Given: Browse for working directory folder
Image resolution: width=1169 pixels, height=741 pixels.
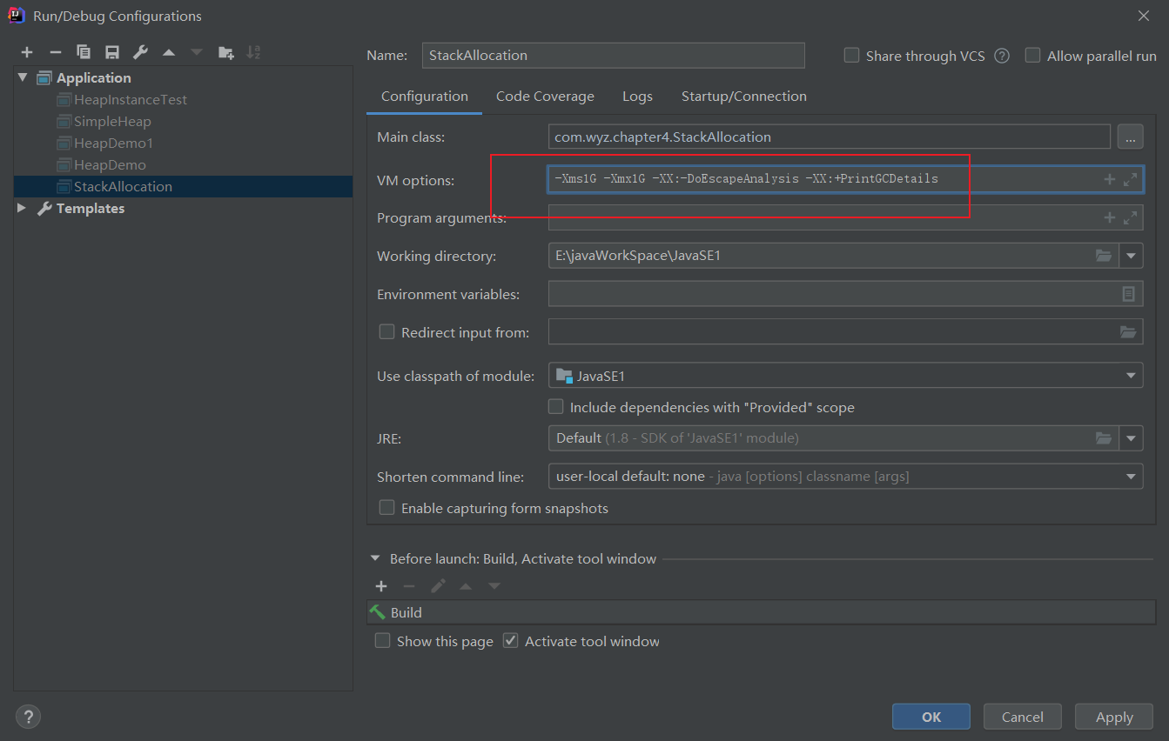Looking at the screenshot, I should pyautogui.click(x=1104, y=256).
